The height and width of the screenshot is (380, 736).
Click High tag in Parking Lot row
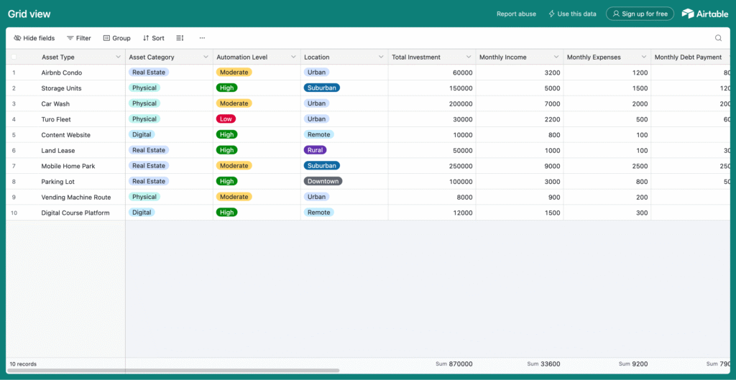point(226,181)
